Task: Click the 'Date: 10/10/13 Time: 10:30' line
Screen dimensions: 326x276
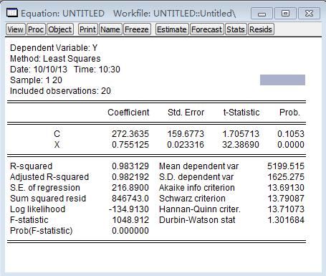Action: (x=65, y=70)
